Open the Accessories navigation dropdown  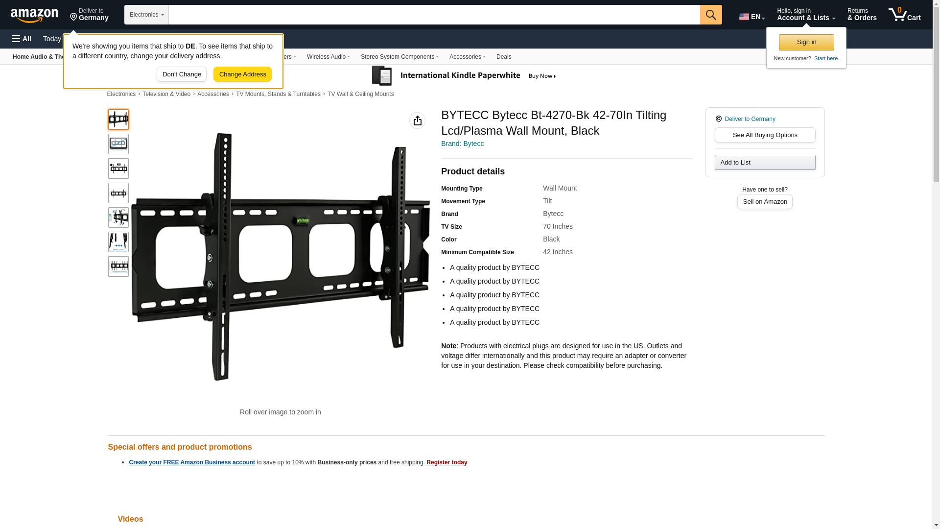click(468, 57)
